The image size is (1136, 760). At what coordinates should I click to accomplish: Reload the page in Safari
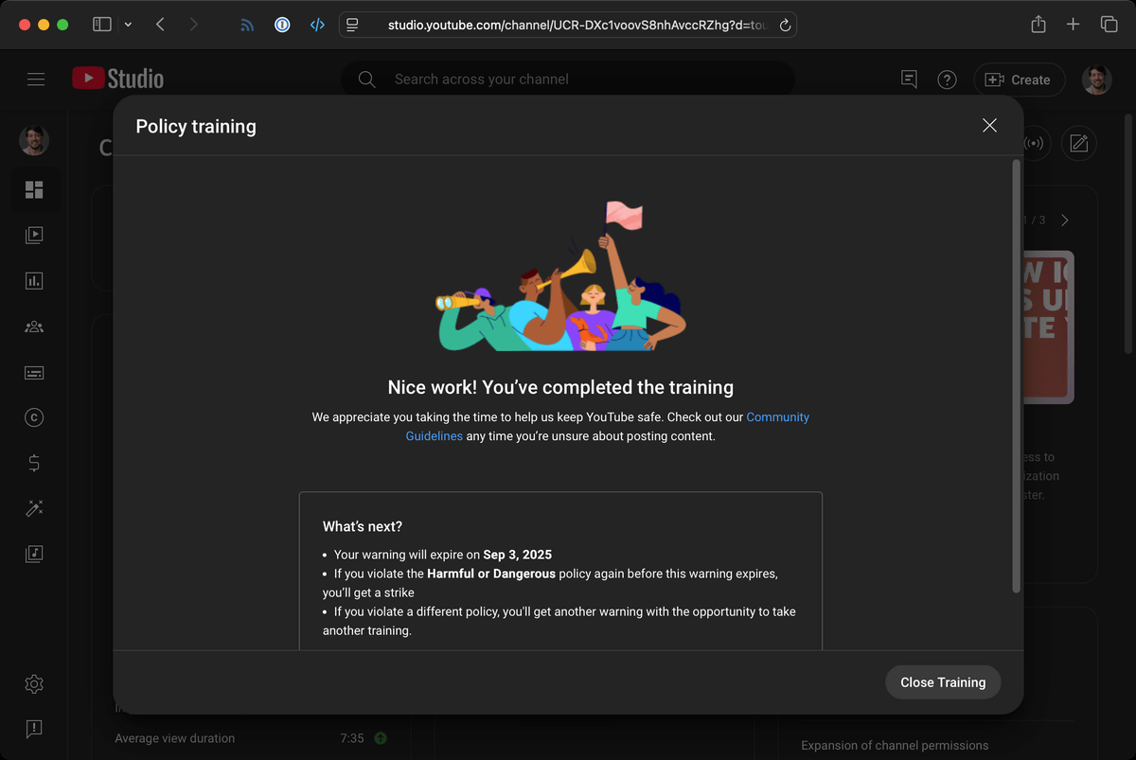pyautogui.click(x=785, y=26)
